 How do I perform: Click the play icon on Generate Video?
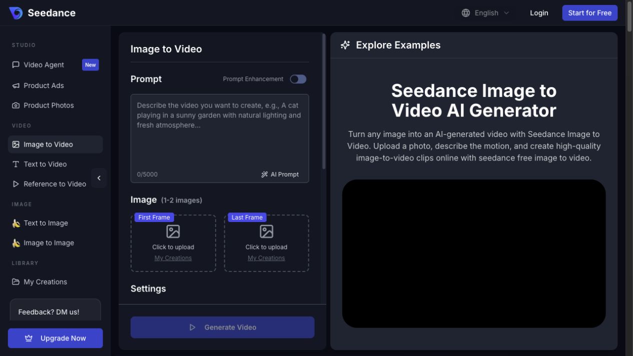pos(192,327)
